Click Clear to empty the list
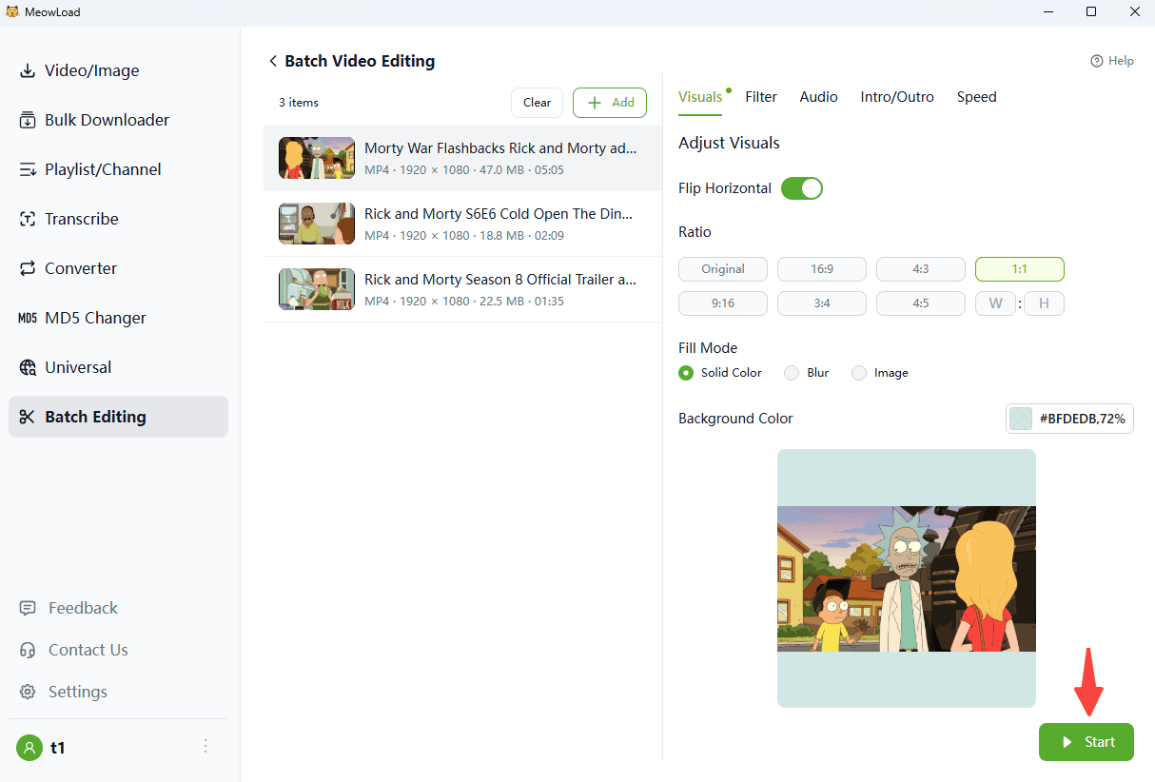 pyautogui.click(x=537, y=103)
